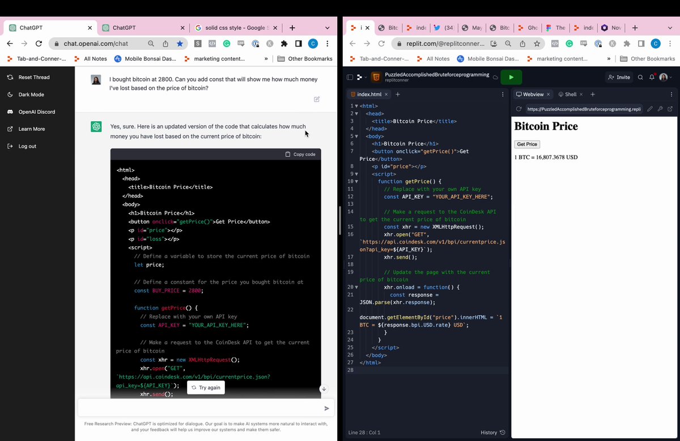This screenshot has width=680, height=441.
Task: Close the Shell tab
Action: coord(581,95)
